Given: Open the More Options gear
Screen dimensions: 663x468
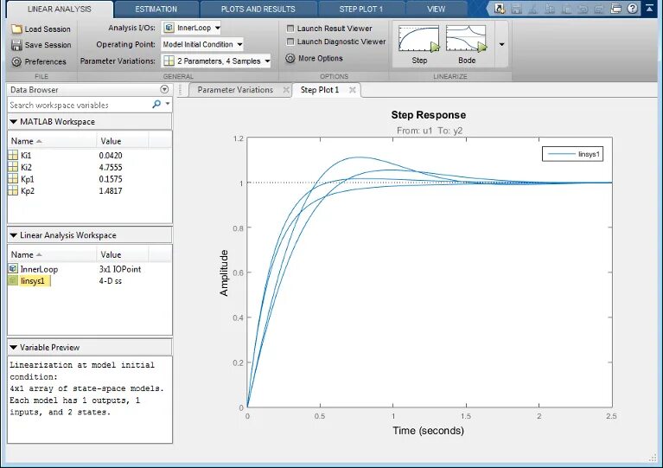Looking at the screenshot, I should (x=290, y=59).
